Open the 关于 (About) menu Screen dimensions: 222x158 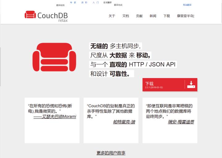tap(112, 16)
